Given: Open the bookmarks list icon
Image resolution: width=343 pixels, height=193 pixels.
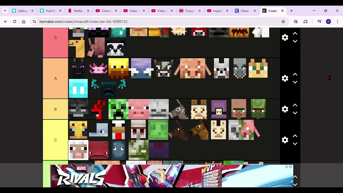Looking at the screenshot, I should coord(296,21).
